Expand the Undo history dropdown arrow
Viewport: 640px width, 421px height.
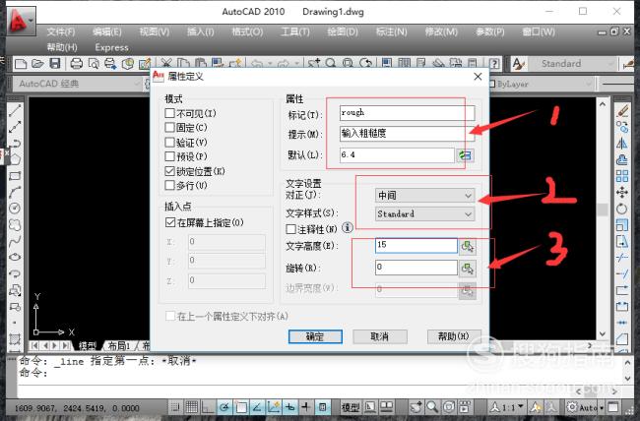[270, 64]
